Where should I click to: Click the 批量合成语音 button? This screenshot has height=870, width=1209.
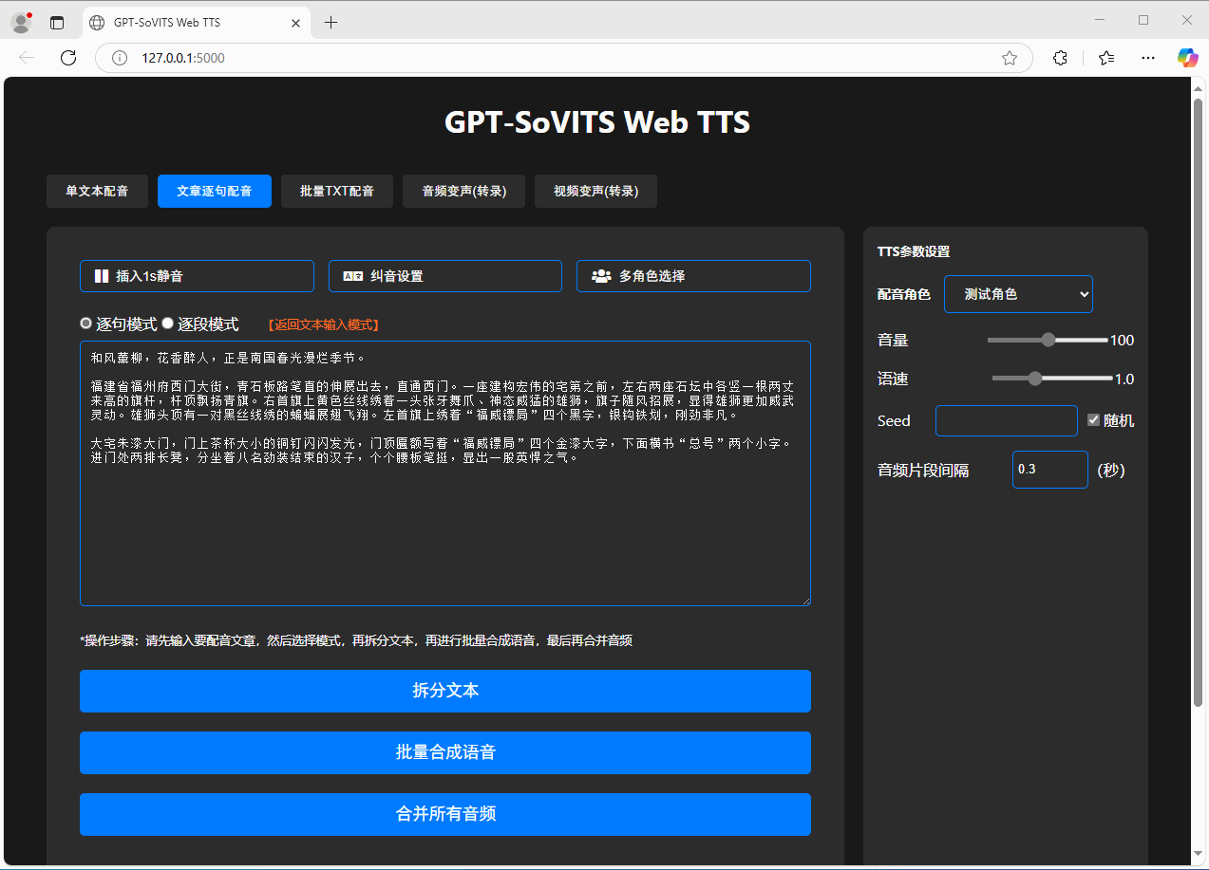point(444,752)
